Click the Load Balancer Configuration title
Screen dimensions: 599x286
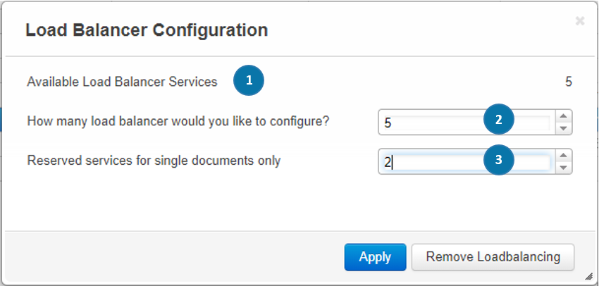pos(147,30)
